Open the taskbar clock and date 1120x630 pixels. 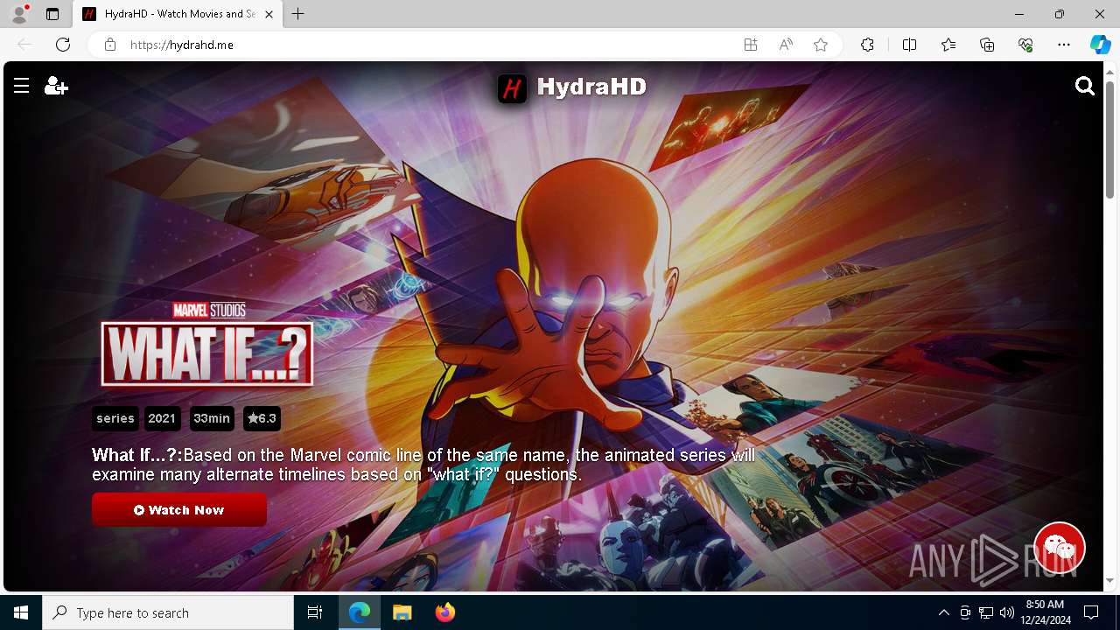pyautogui.click(x=1046, y=612)
